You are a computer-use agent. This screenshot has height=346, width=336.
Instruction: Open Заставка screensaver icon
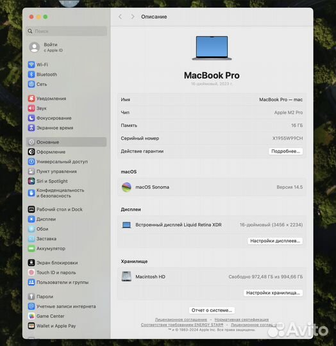pyautogui.click(x=31, y=238)
